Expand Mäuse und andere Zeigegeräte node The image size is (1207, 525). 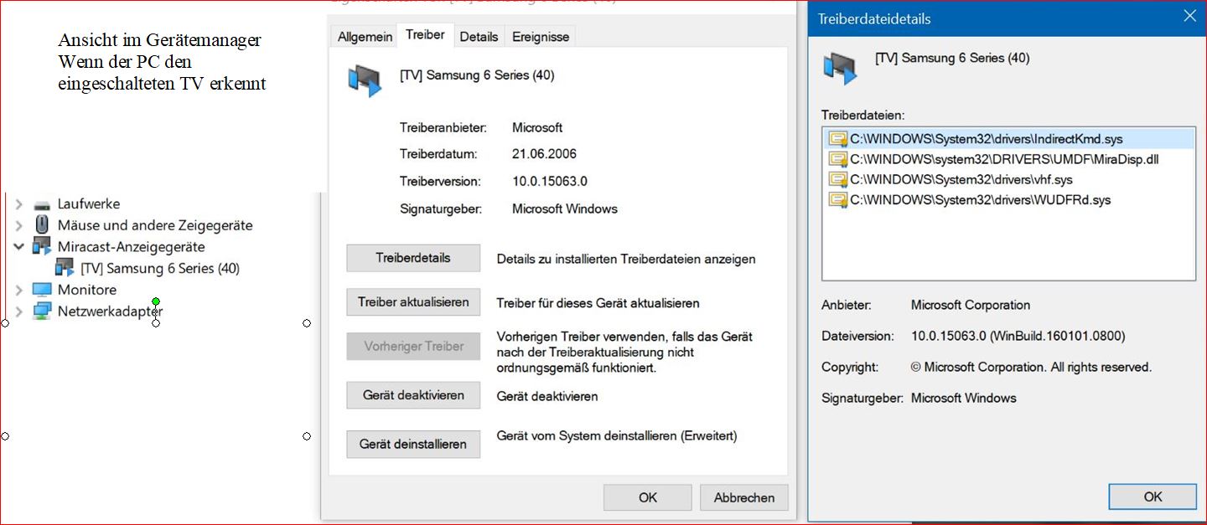pyautogui.click(x=18, y=225)
